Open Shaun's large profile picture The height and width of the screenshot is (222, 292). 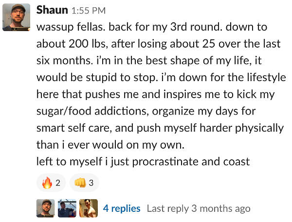click(16, 17)
